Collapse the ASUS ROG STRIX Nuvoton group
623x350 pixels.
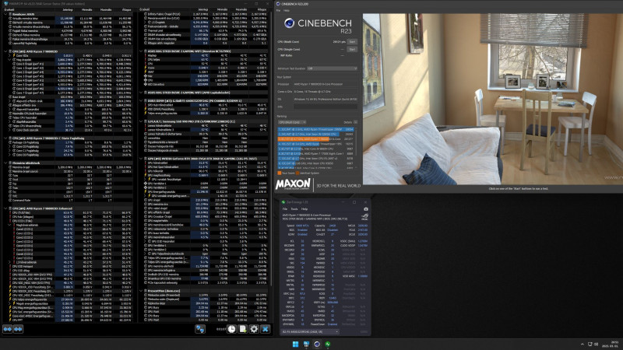click(141, 51)
